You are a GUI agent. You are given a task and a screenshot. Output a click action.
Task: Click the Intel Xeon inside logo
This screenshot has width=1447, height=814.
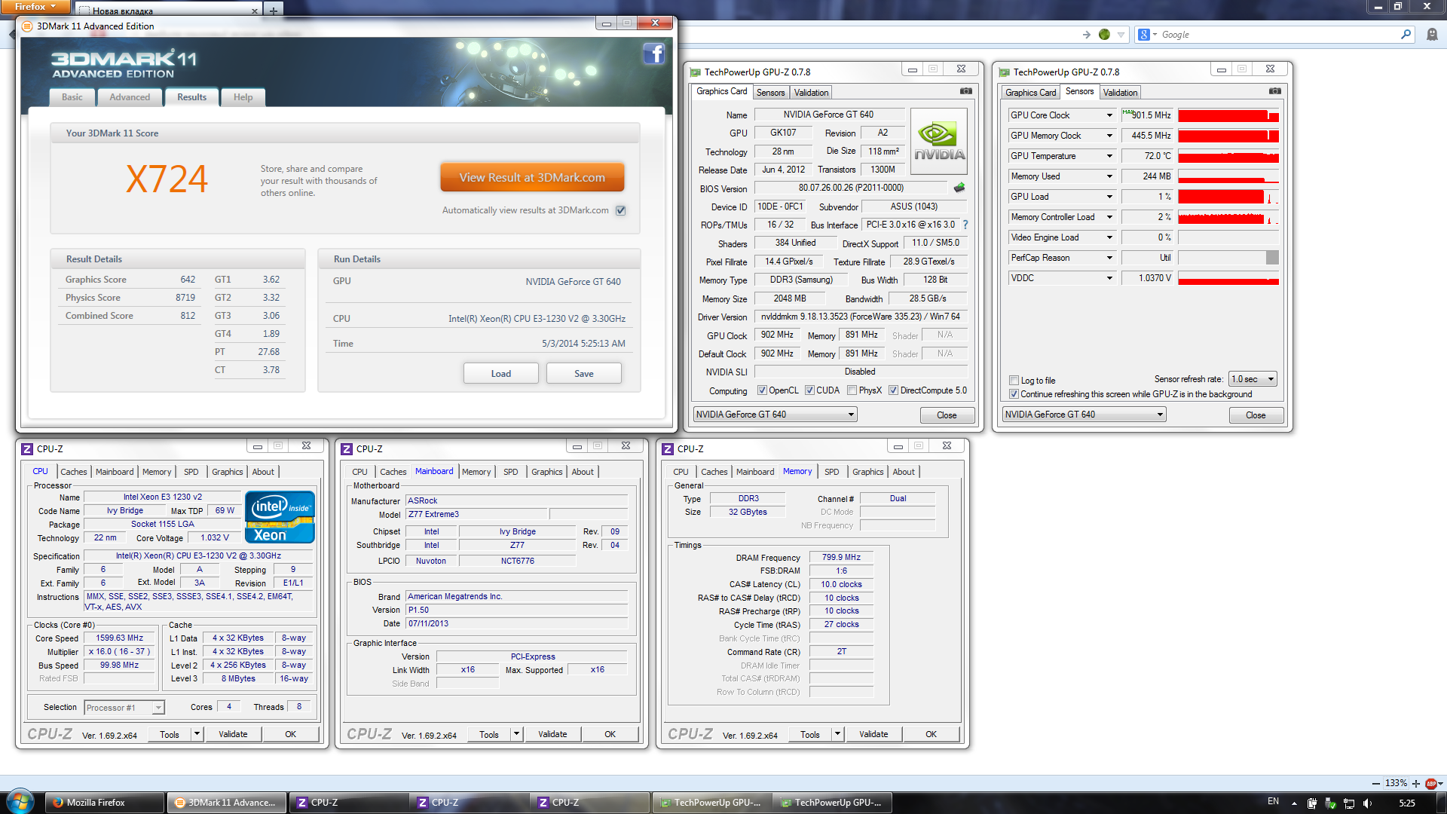click(x=280, y=517)
